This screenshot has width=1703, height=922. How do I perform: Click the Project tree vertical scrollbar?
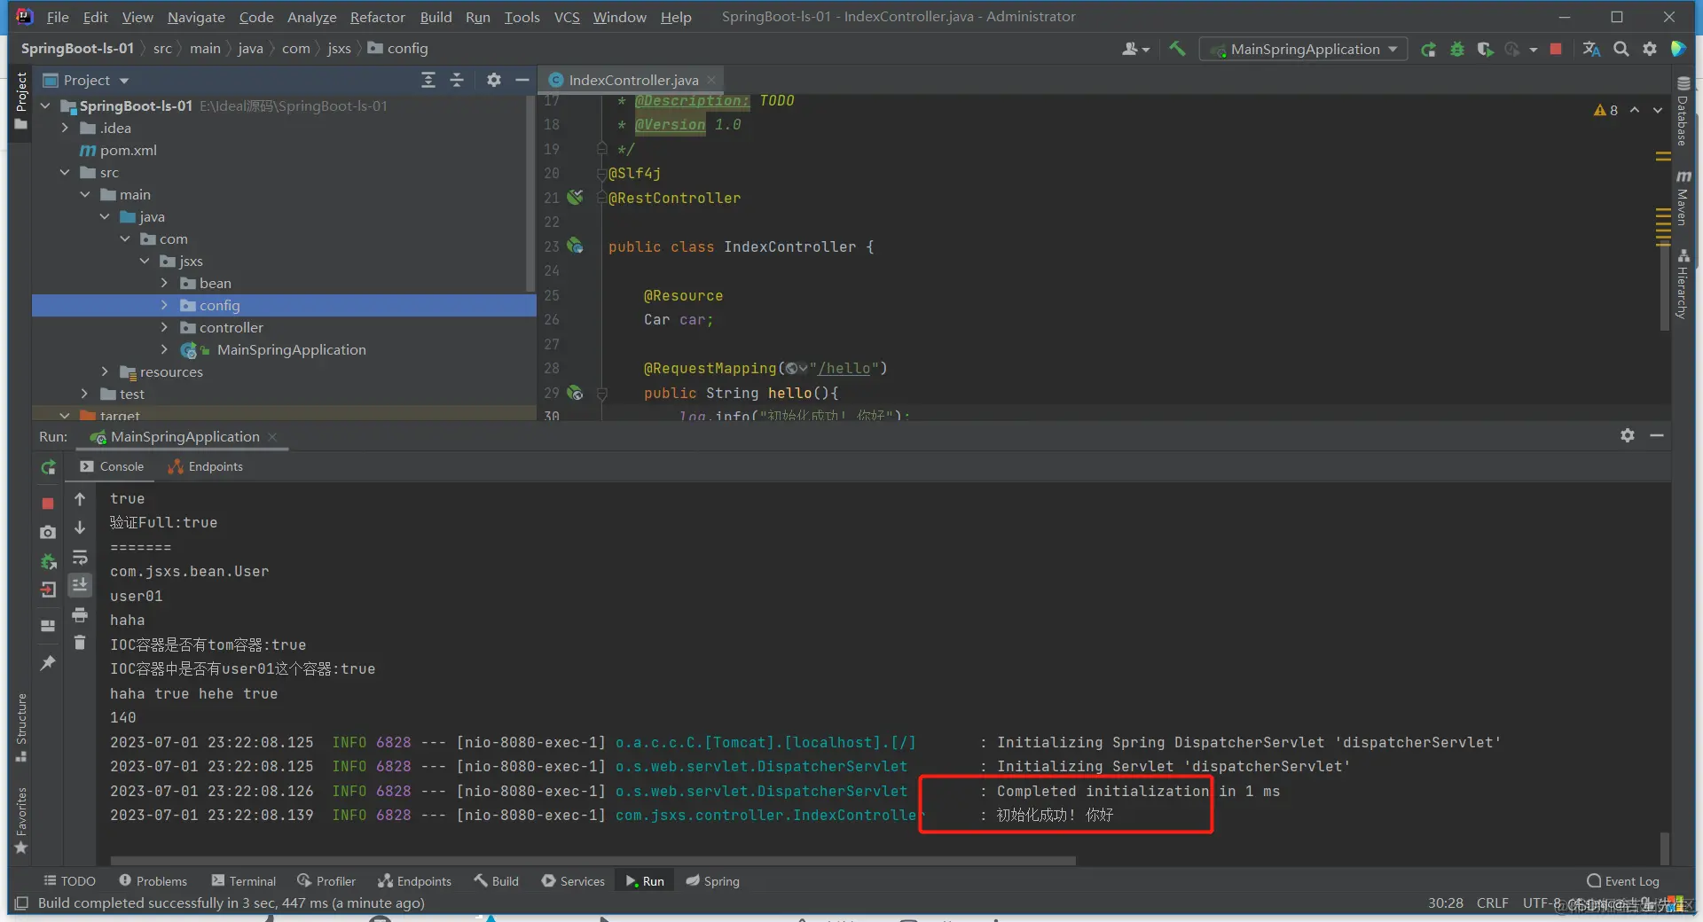pos(530,195)
